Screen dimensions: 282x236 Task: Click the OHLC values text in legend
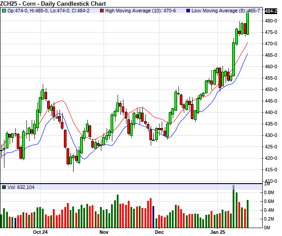pos(55,10)
